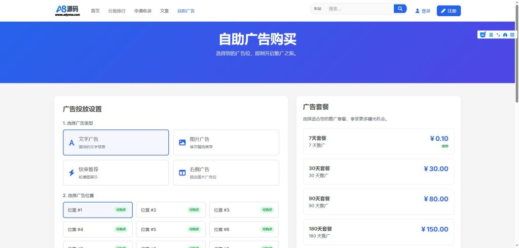Click the 自助广告购买 banner title
Viewport: 519px width, 248px height.
(x=257, y=39)
